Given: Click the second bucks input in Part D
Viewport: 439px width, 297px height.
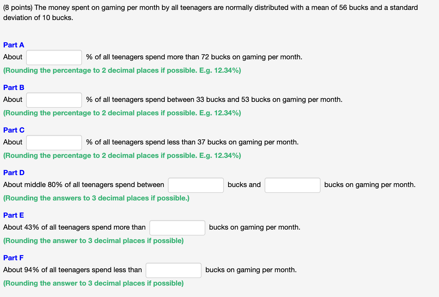Looking at the screenshot, I should pyautogui.click(x=292, y=185).
